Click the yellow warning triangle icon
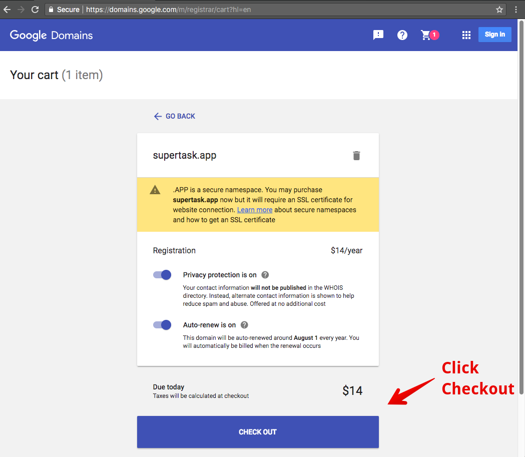Image resolution: width=525 pixels, height=457 pixels. (155, 190)
